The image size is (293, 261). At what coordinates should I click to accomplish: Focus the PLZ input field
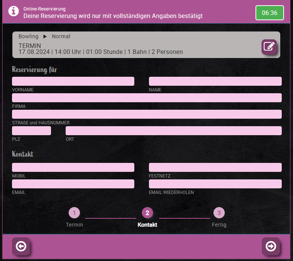coord(32,131)
